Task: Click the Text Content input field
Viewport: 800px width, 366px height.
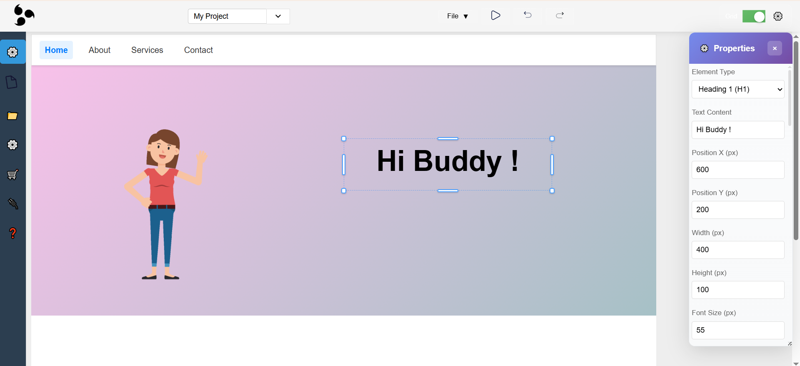Action: pyautogui.click(x=737, y=130)
